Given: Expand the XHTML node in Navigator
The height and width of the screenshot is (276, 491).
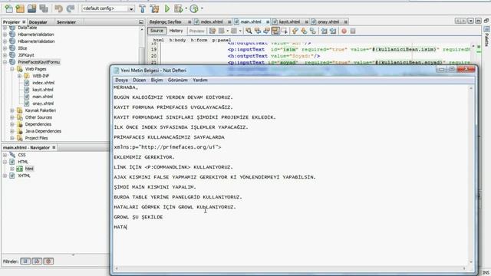Looking at the screenshot, I should pyautogui.click(x=5, y=176).
